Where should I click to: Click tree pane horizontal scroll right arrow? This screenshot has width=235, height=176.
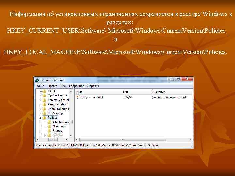(x=67, y=139)
